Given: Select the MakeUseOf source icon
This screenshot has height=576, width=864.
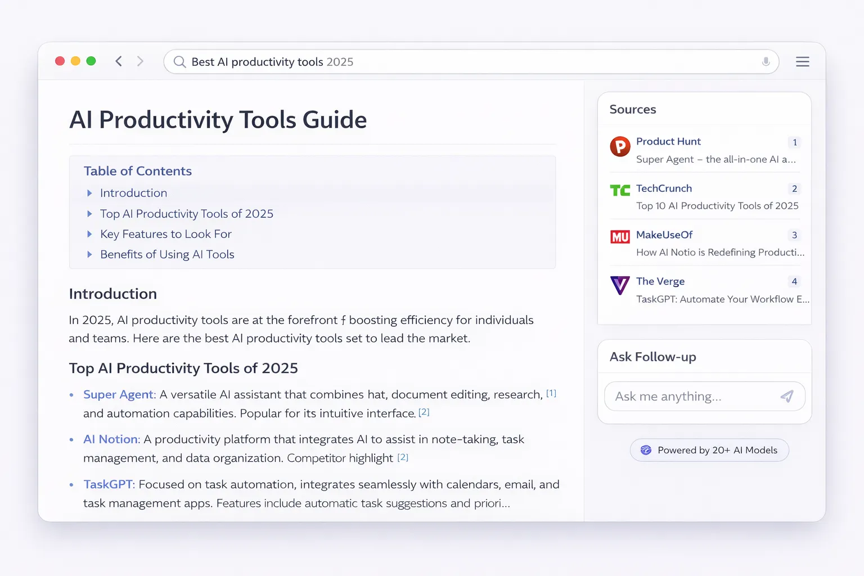Looking at the screenshot, I should [619, 237].
